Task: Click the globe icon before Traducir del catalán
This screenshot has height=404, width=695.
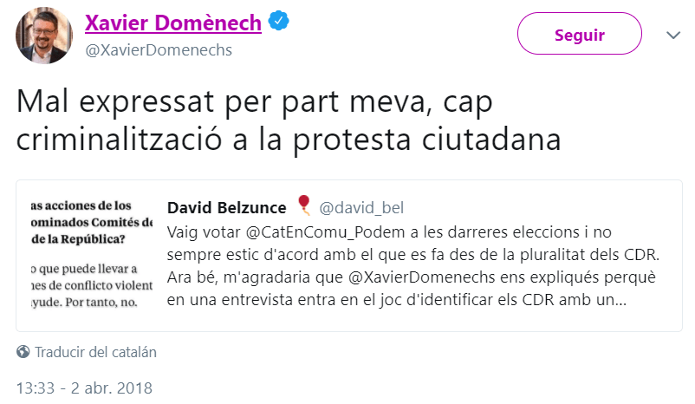Action: 23,353
